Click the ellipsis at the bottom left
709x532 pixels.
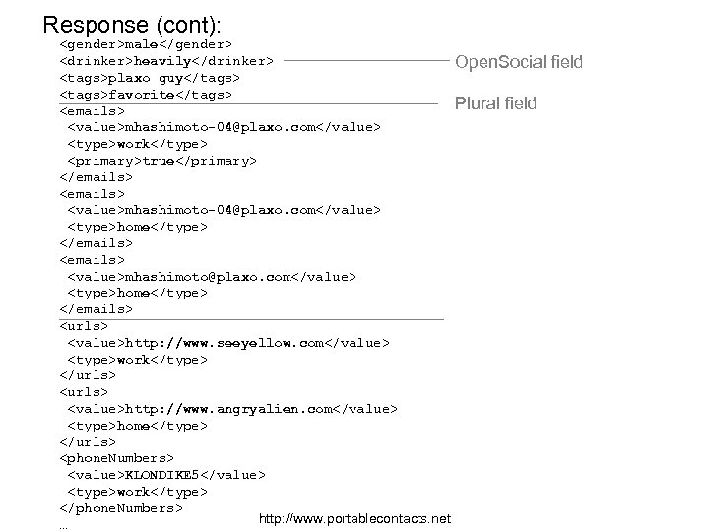click(64, 525)
